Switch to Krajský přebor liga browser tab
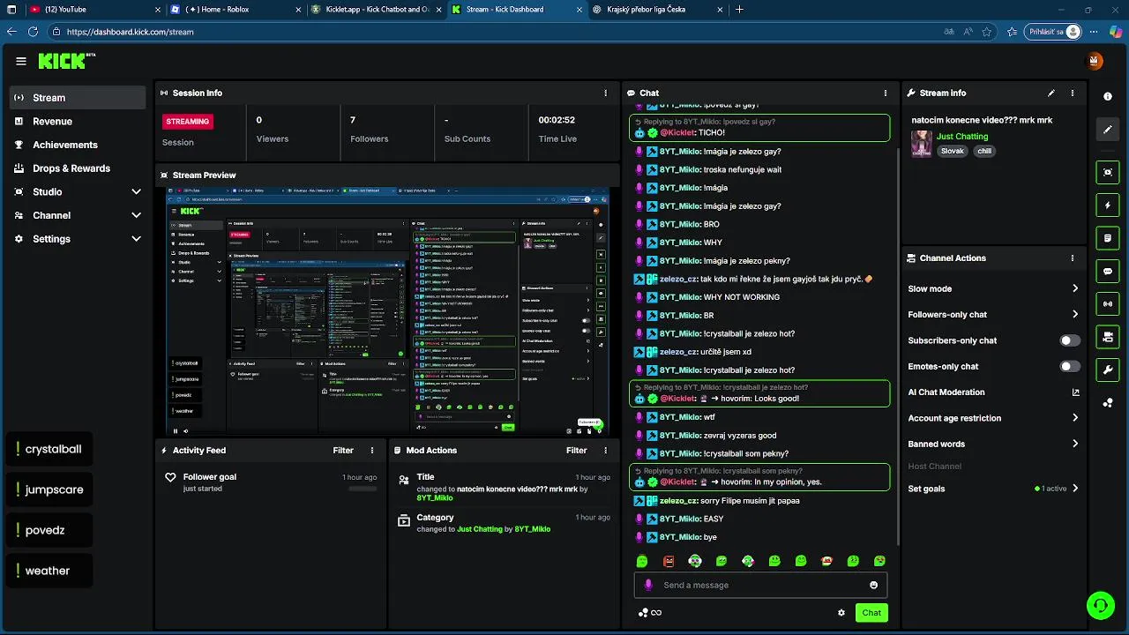Screen dimensions: 1129x635 [657, 10]
